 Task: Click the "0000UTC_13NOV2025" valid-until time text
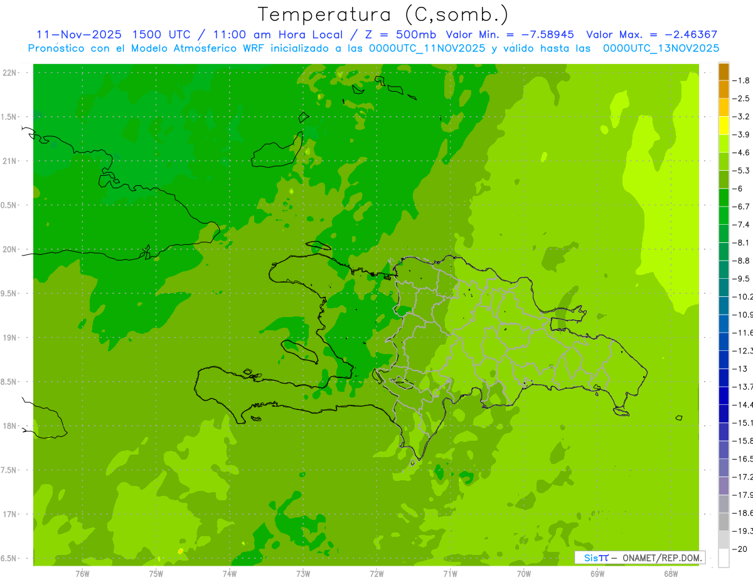[661, 48]
